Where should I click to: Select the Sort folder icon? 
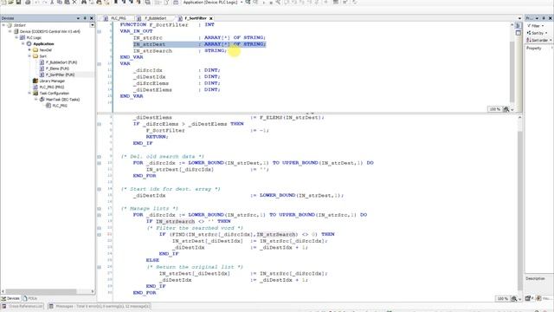point(35,56)
